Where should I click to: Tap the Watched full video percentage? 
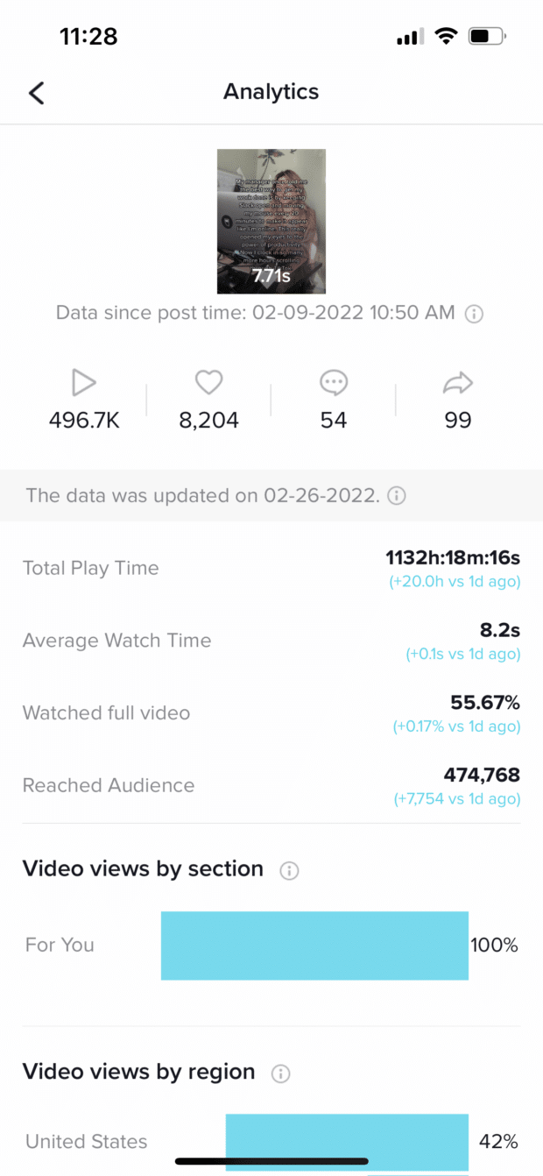tap(485, 702)
